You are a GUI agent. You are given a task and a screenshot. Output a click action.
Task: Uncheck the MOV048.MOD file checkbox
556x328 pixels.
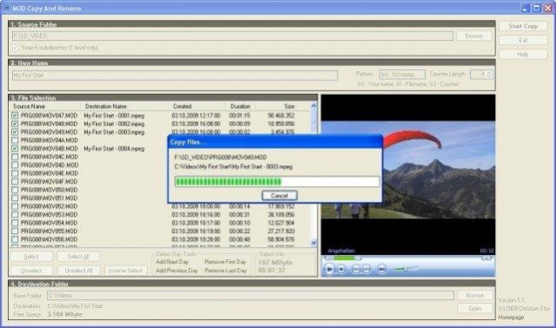(x=15, y=124)
